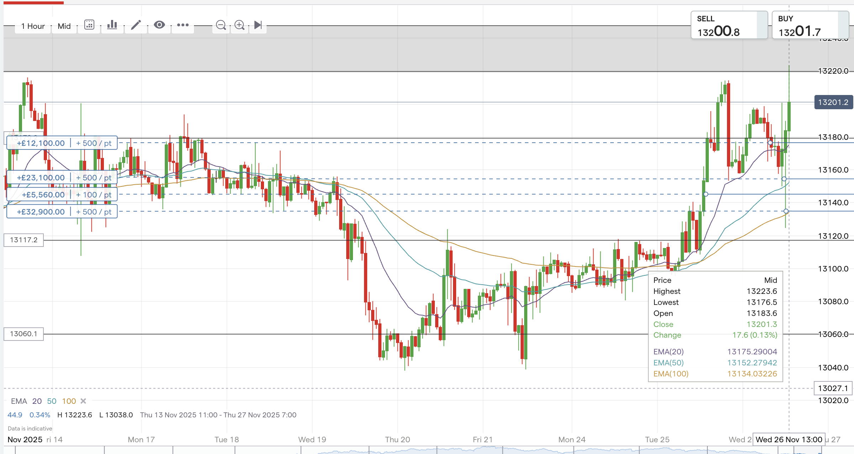
Task: Click the 13117.2 horizontal line label
Action: [23, 240]
